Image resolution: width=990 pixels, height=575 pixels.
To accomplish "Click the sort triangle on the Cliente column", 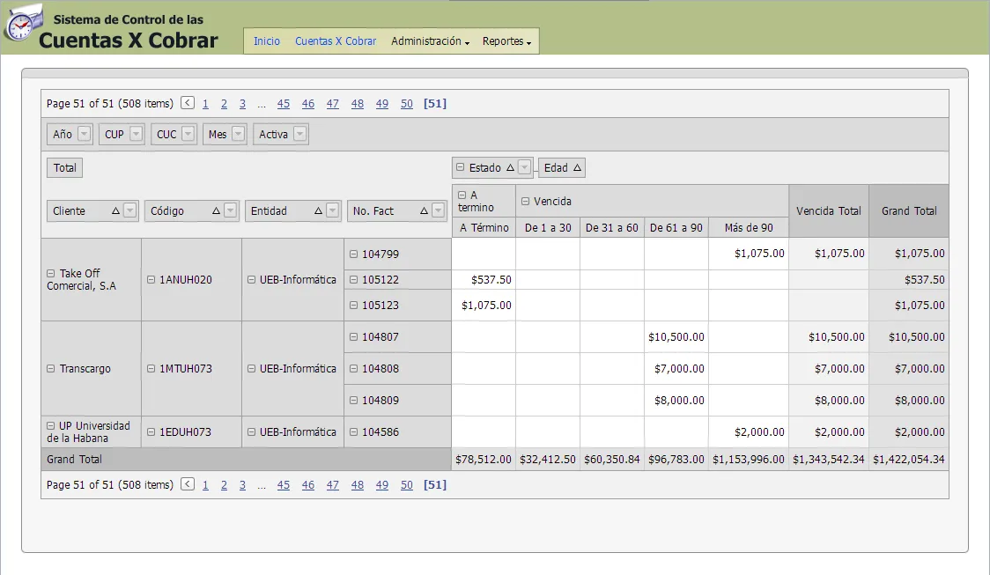I will tap(115, 210).
